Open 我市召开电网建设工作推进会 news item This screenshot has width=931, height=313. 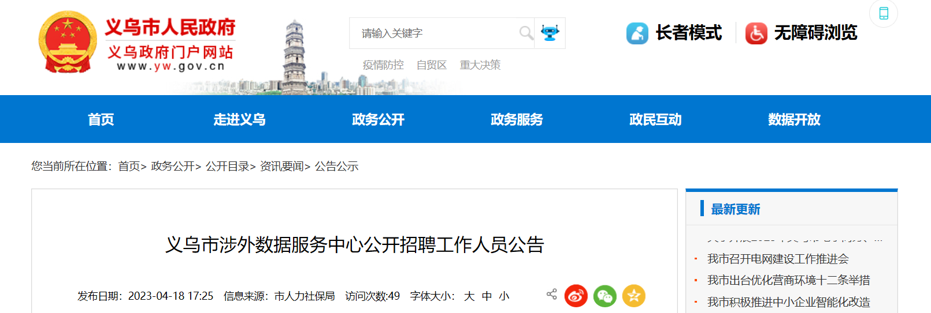tap(778, 259)
